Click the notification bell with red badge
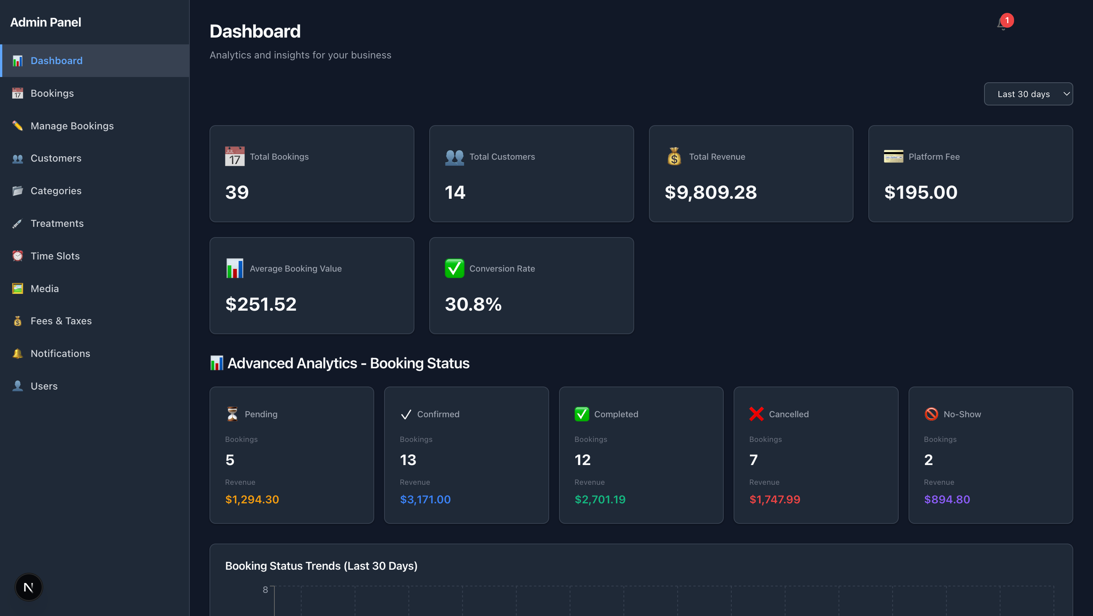This screenshot has width=1093, height=616. point(1002,25)
